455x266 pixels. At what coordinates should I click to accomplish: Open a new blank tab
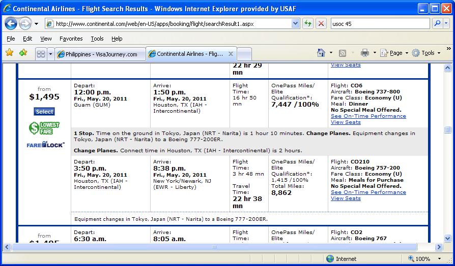(x=244, y=54)
